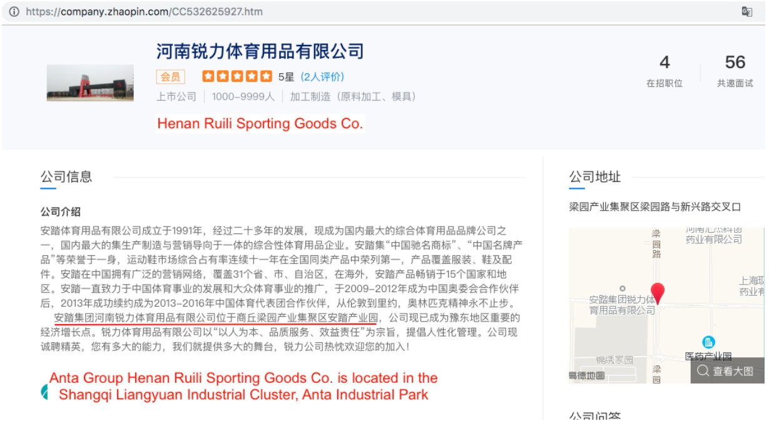Click the 会员 member badge
769x421 pixels.
pyautogui.click(x=170, y=77)
